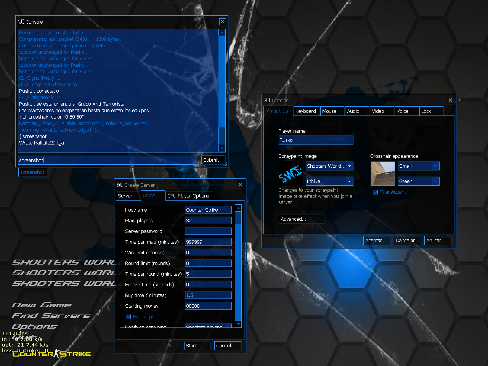Open the Server tab in Create Server
This screenshot has height=366, width=488.
(128, 196)
